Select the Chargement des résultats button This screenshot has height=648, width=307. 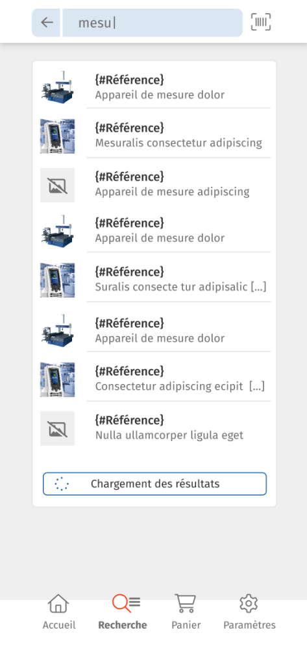[x=154, y=484]
